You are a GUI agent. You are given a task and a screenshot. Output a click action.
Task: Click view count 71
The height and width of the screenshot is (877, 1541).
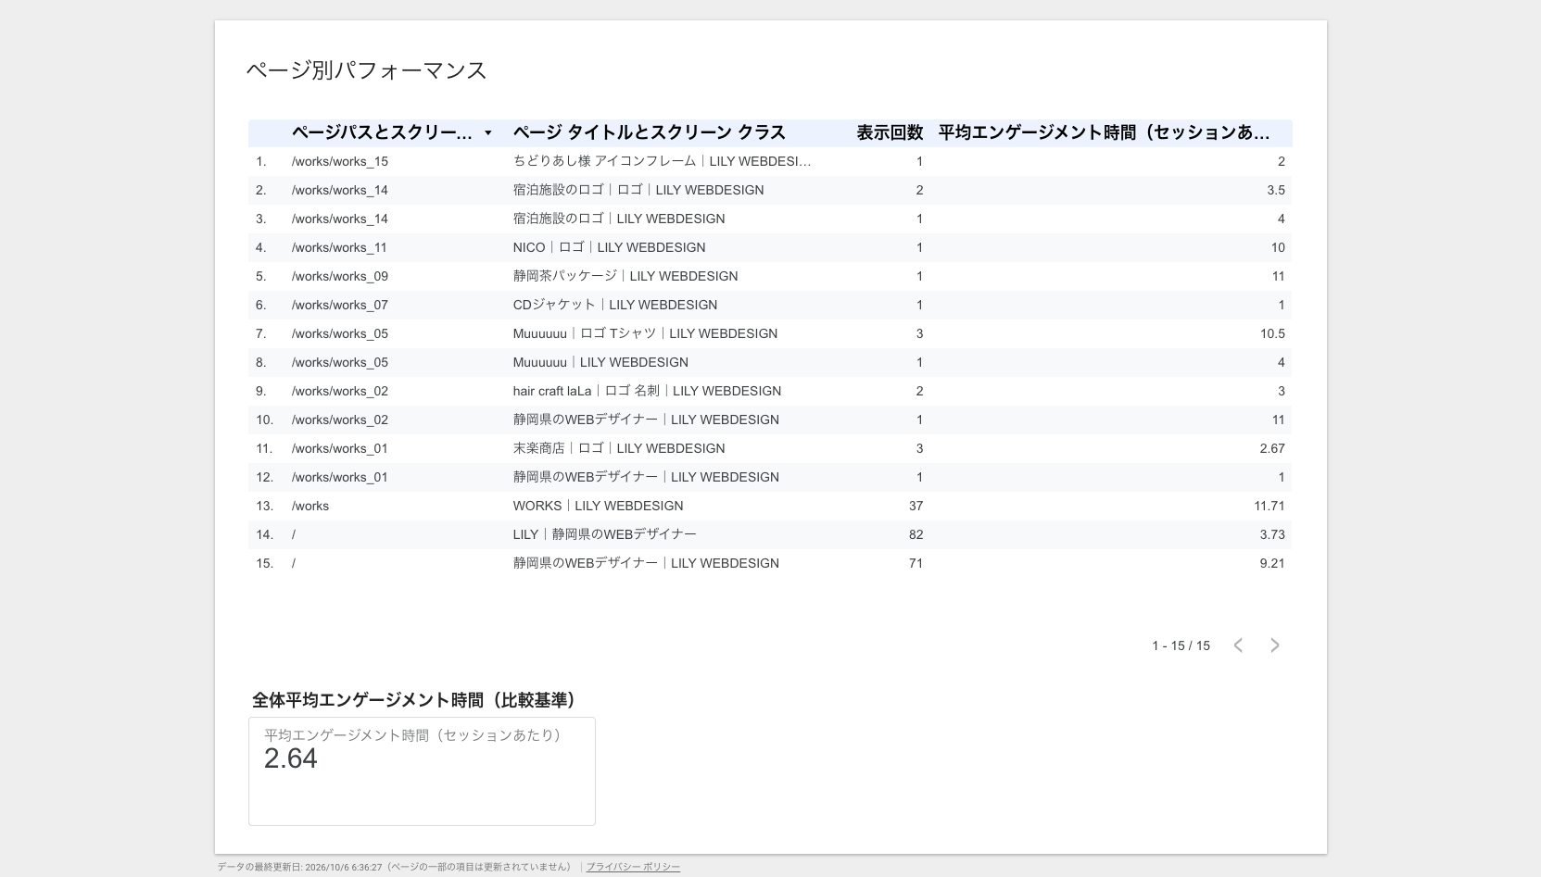click(x=916, y=563)
